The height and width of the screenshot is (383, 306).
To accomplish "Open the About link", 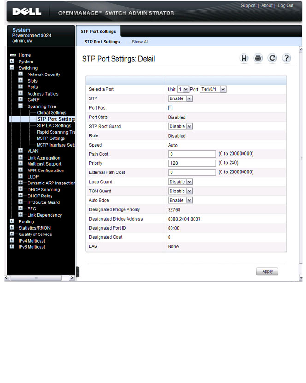I will [267, 5].
